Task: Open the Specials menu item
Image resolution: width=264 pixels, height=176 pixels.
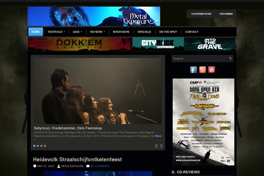Action: tap(144, 32)
